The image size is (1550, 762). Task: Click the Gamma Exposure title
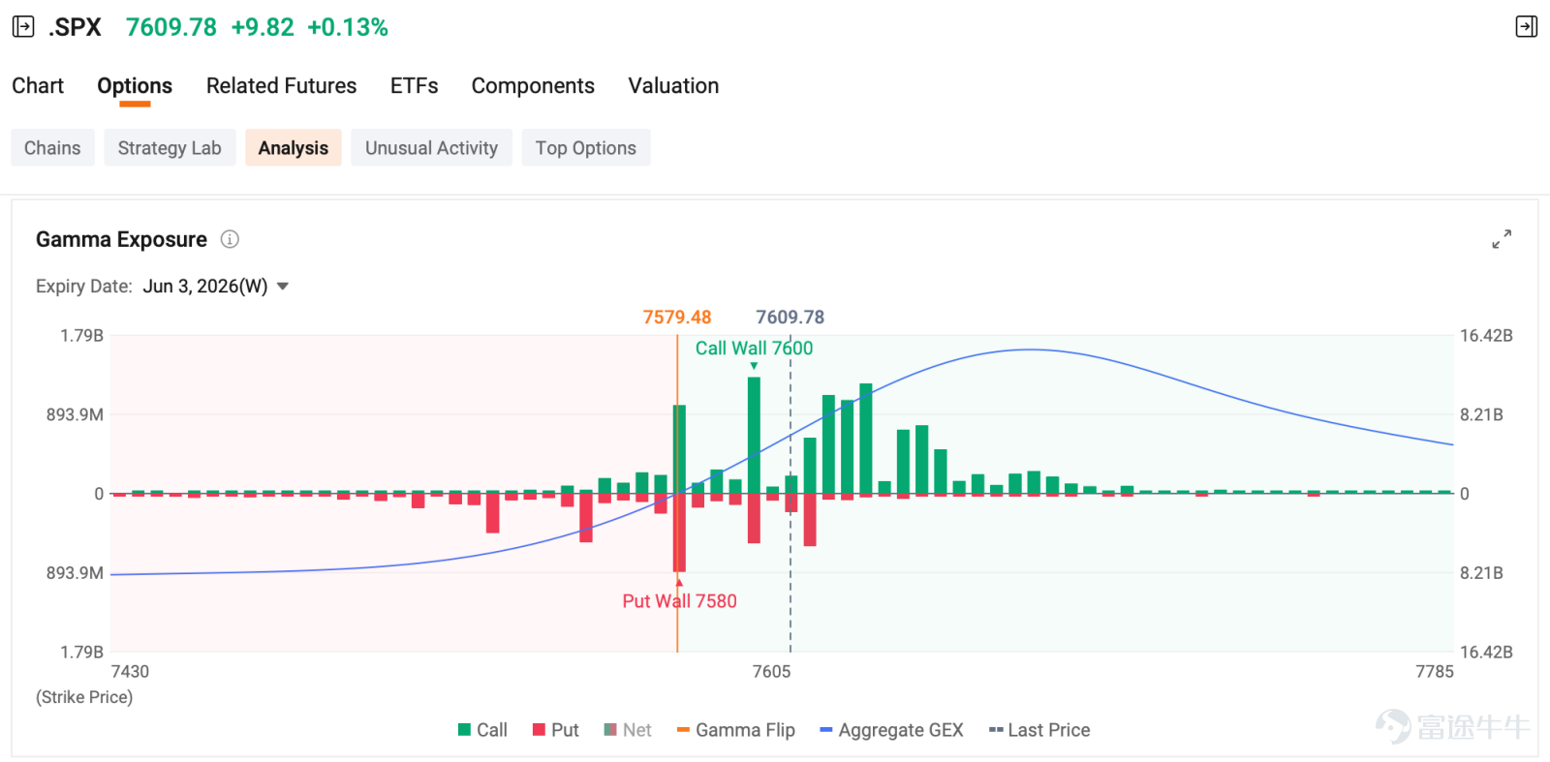point(121,239)
